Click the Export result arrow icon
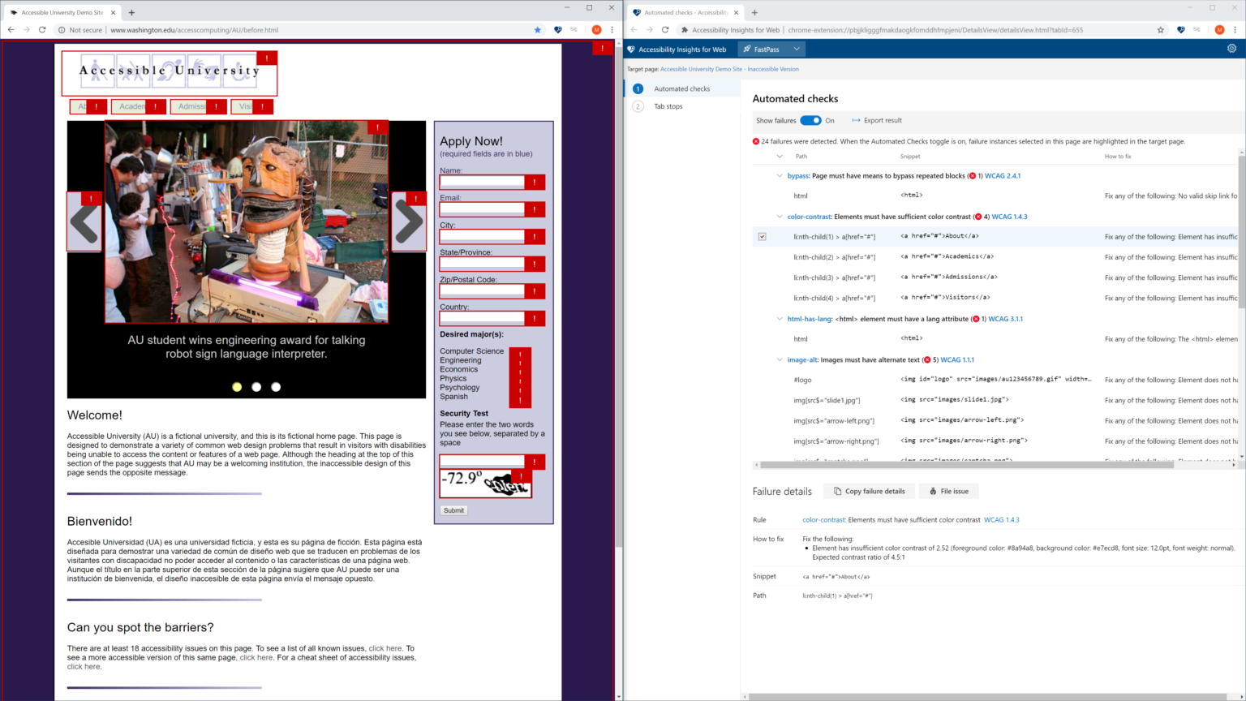Viewport: 1246px width, 701px height. 856,120
